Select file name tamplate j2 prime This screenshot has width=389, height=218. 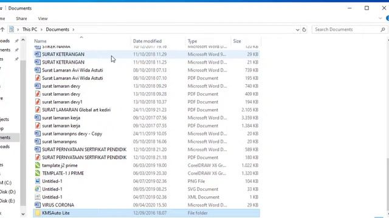[60, 165]
